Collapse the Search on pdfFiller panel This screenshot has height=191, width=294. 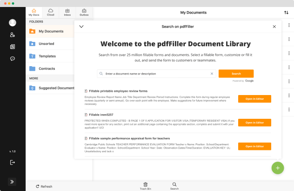point(81,27)
